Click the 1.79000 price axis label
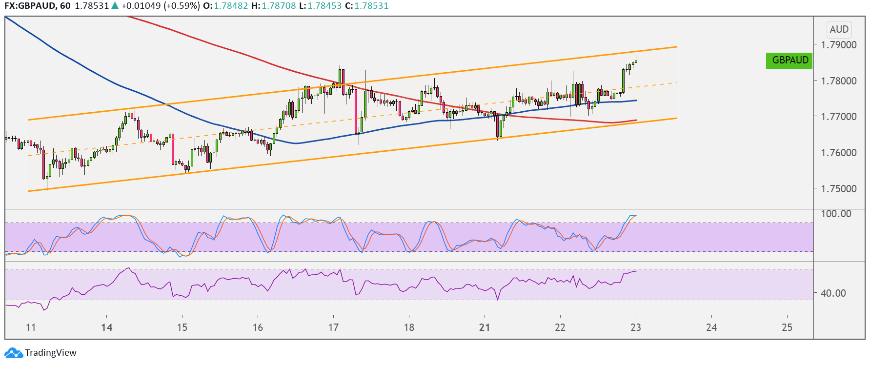 click(839, 44)
